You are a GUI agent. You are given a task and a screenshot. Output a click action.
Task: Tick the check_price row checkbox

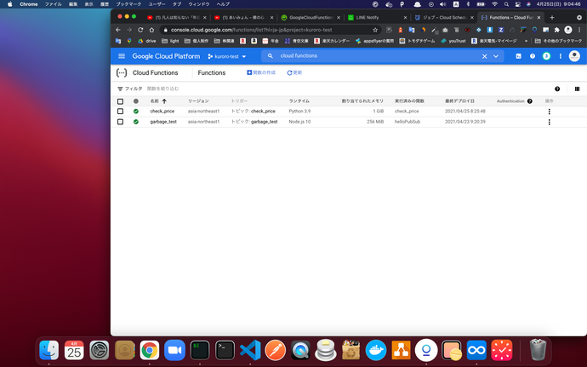click(x=121, y=112)
